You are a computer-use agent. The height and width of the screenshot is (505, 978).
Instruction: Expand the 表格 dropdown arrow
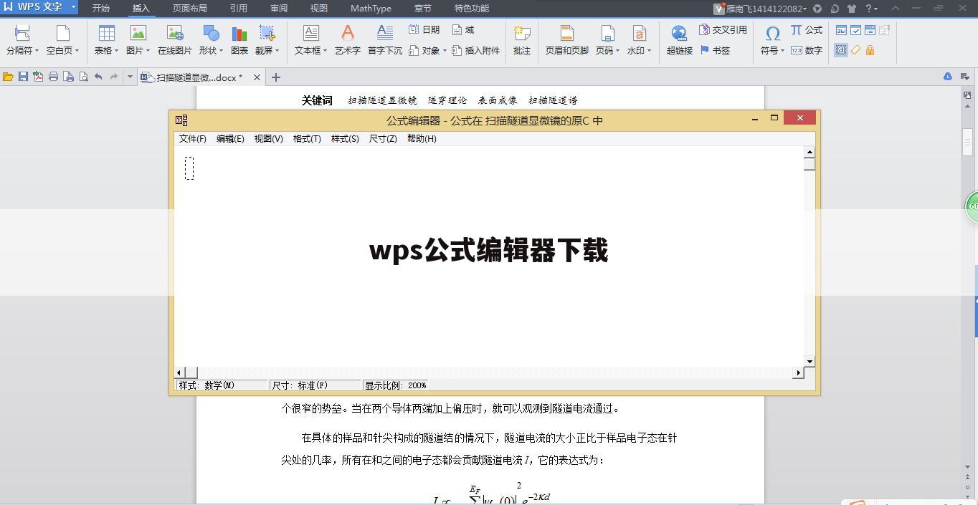[x=116, y=51]
